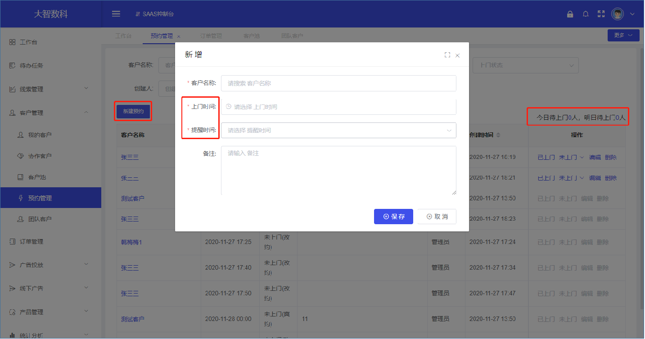Toggle the hamburger sidebar collapse icon
645x339 pixels.
[116, 14]
